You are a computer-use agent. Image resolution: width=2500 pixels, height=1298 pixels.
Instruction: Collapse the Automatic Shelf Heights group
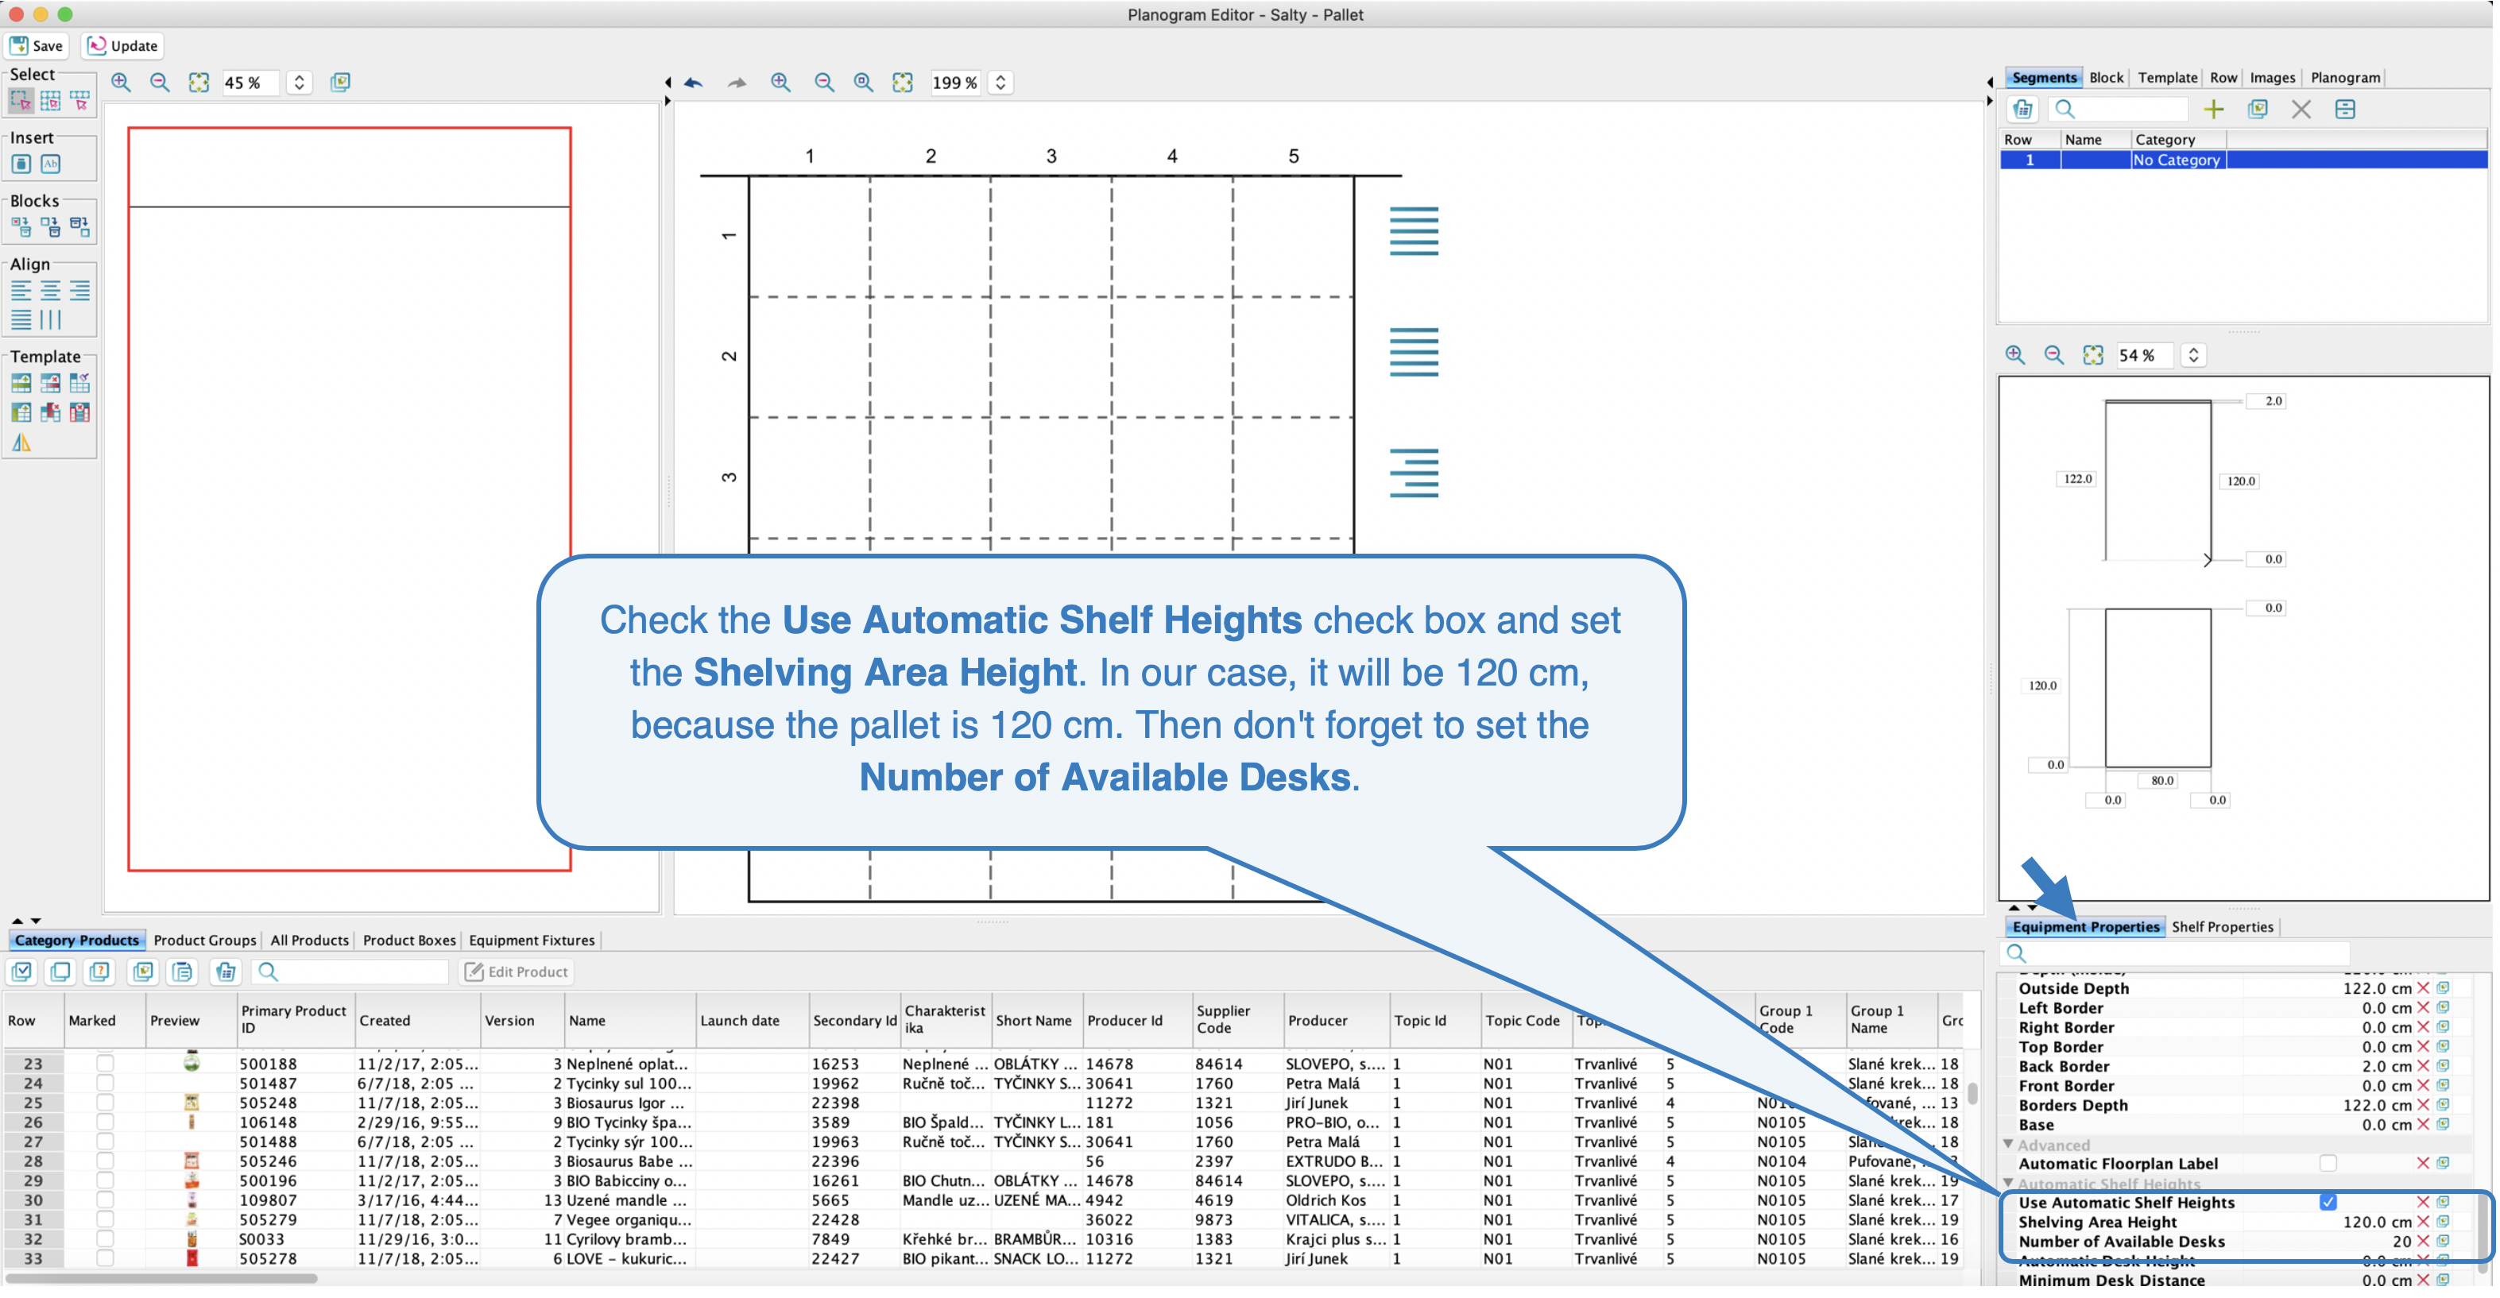(x=2008, y=1184)
